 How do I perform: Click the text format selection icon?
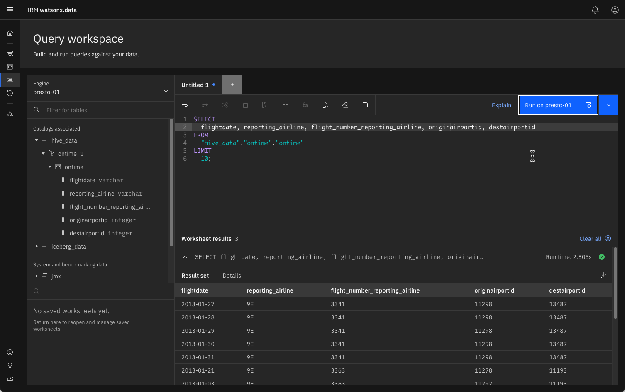coord(305,105)
